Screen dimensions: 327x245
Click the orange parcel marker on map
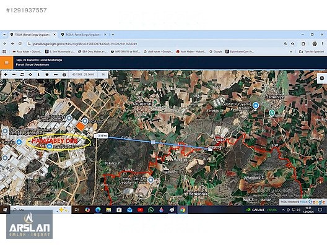coord(80,126)
